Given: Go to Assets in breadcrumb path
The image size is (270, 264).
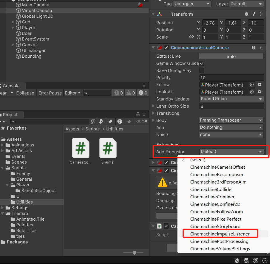Looking at the screenshot, I should pyautogui.click(x=72, y=129).
